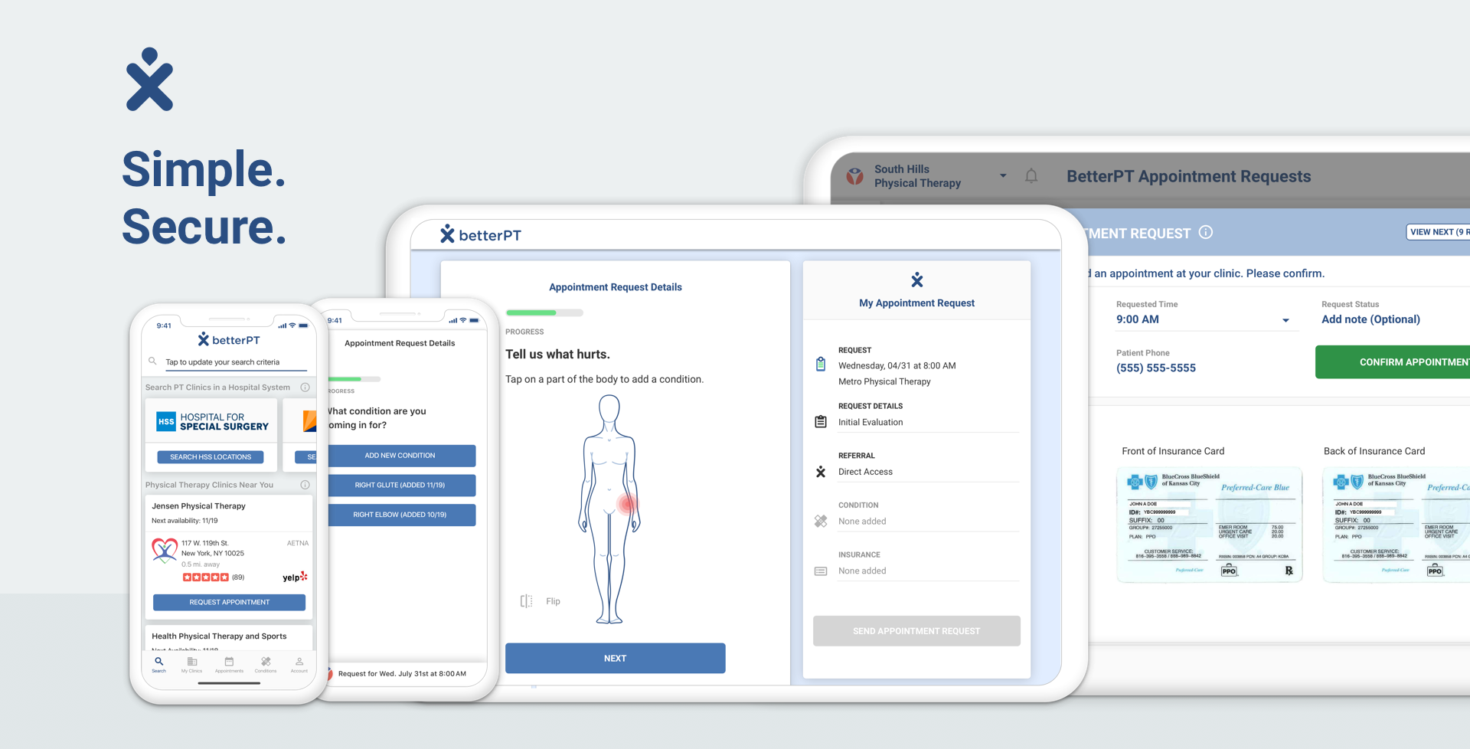Click the Search HSS Locations button
1470x749 pixels.
click(x=211, y=457)
